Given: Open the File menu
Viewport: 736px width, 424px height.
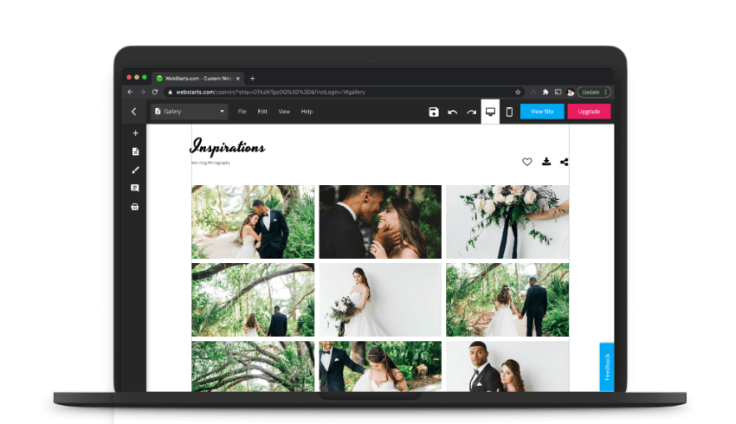Looking at the screenshot, I should point(242,112).
